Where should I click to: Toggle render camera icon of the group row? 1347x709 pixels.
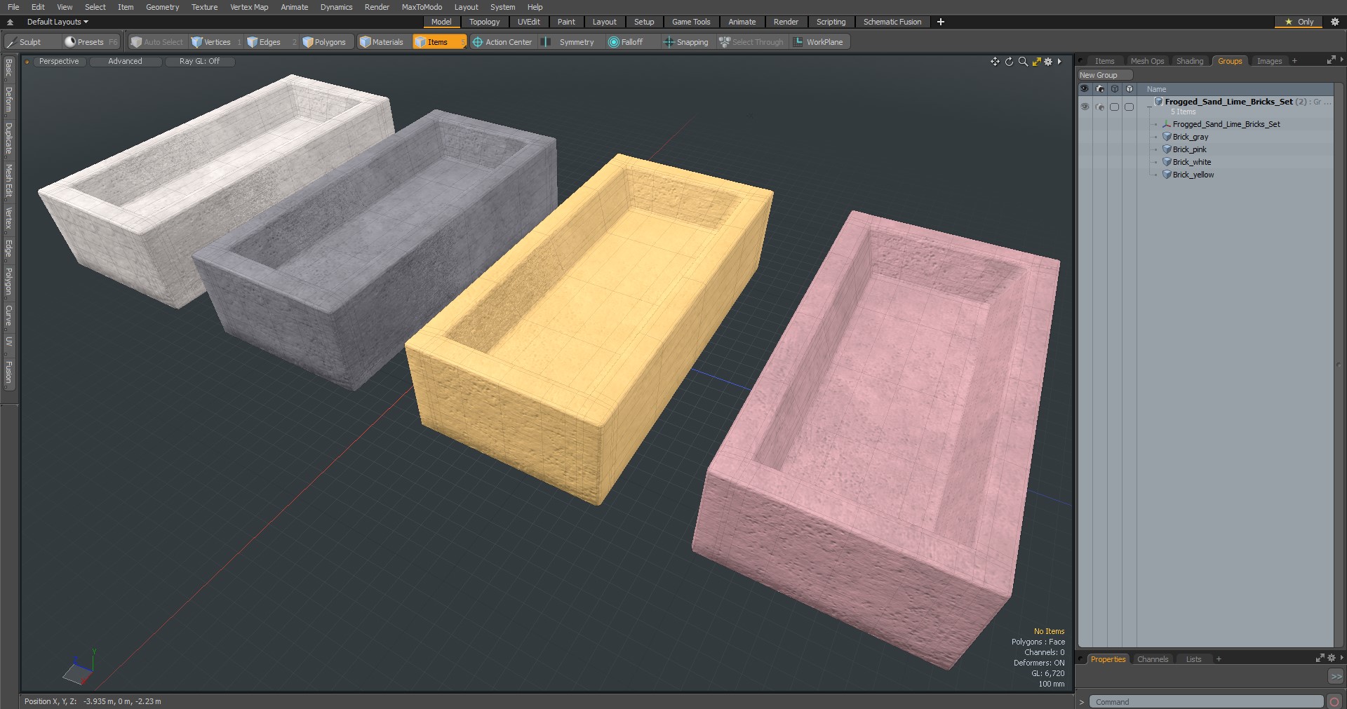[x=1099, y=107]
